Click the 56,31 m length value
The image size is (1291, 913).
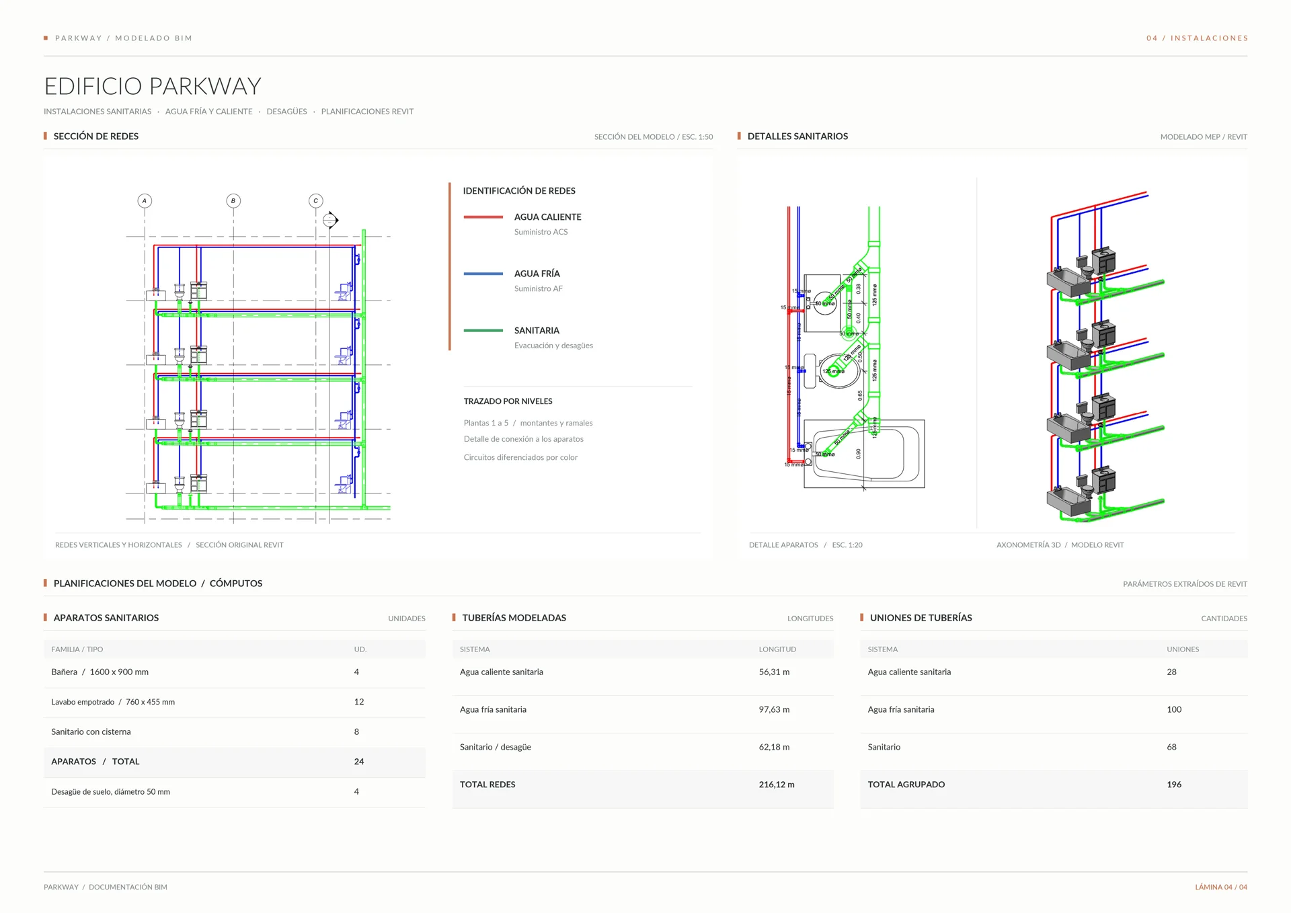(774, 672)
